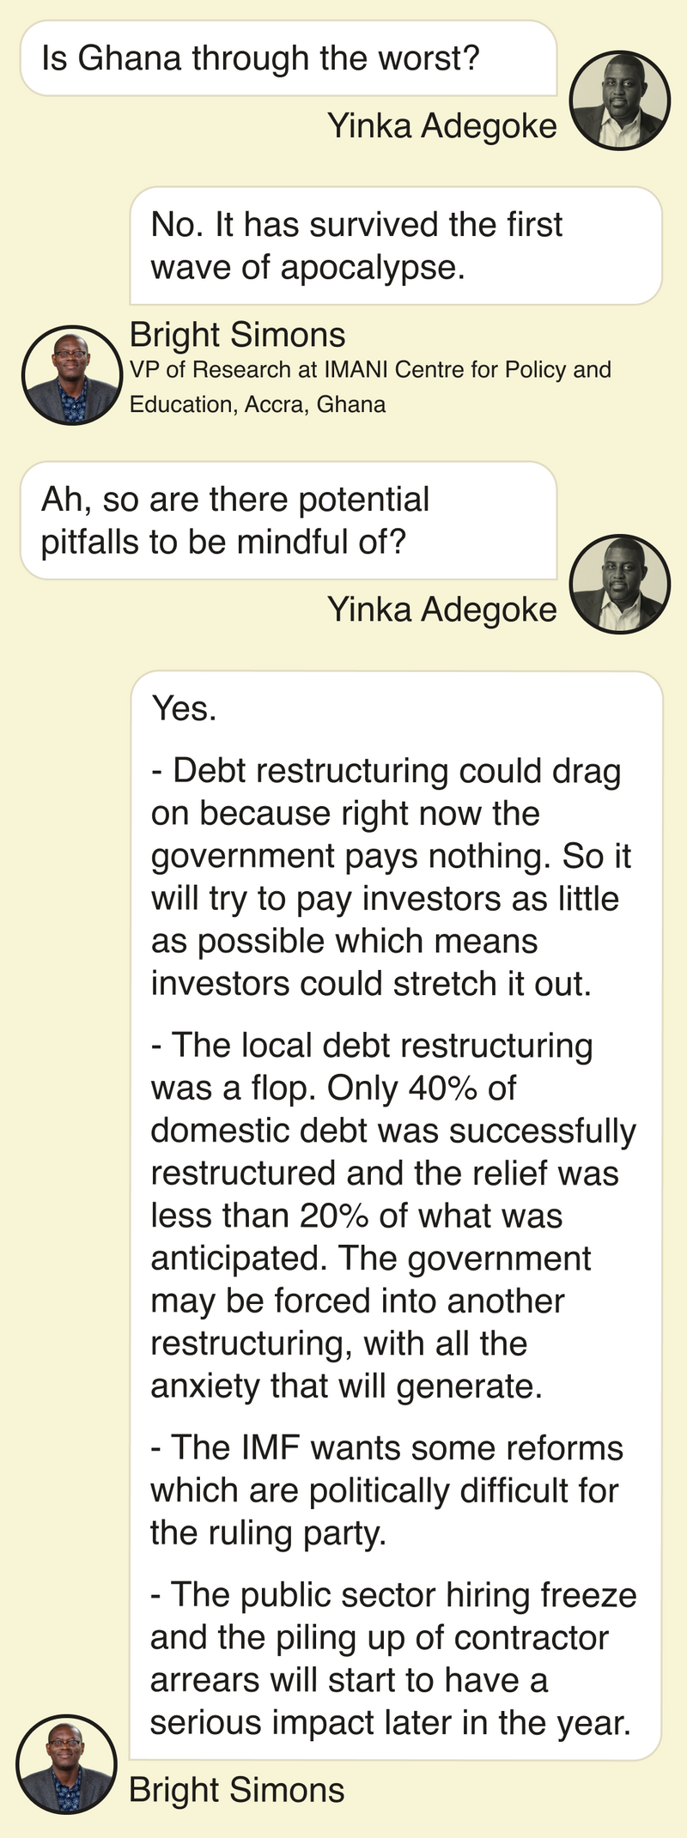Select the 'potential pitfalls' question bubble
Image resolution: width=687 pixels, height=1838 pixels.
pos(289,520)
